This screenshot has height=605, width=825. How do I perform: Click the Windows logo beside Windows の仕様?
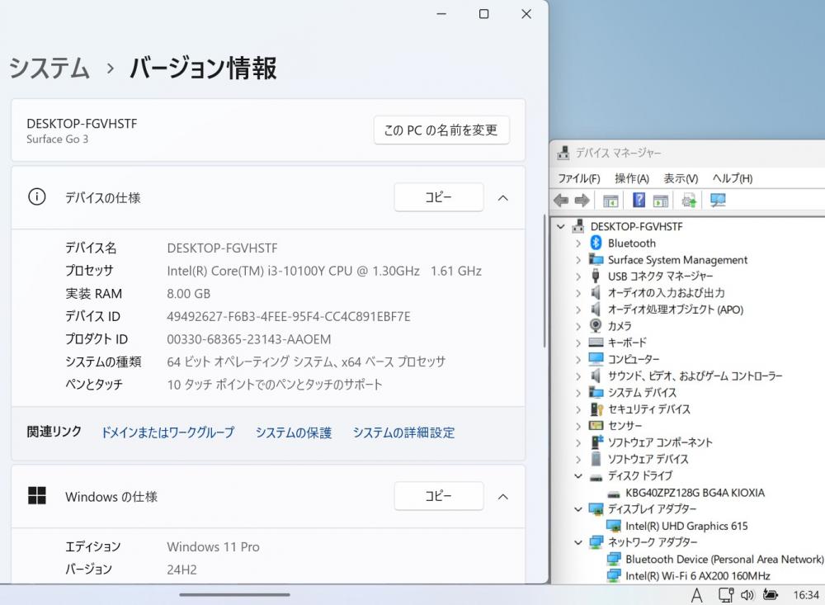click(x=37, y=495)
